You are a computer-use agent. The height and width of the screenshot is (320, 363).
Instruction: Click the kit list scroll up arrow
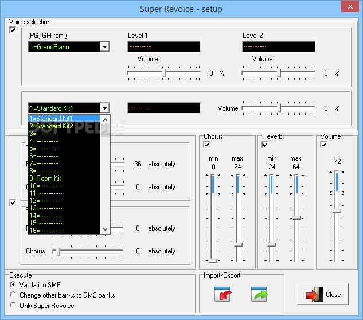tap(106, 120)
